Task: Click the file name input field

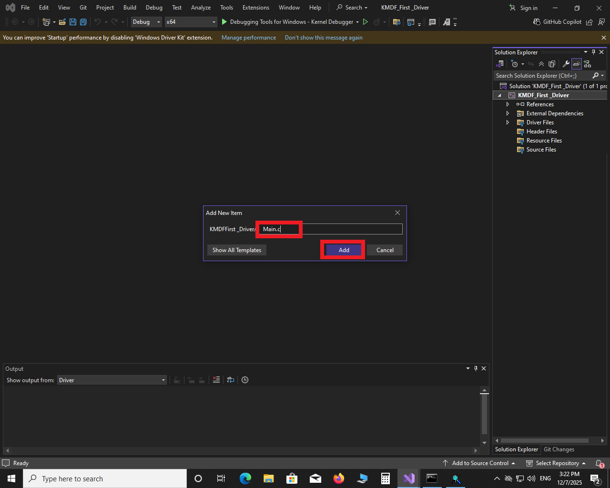Action: click(331, 229)
